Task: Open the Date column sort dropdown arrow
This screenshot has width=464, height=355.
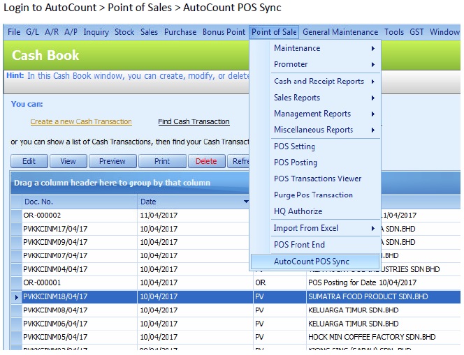Action: [246, 202]
